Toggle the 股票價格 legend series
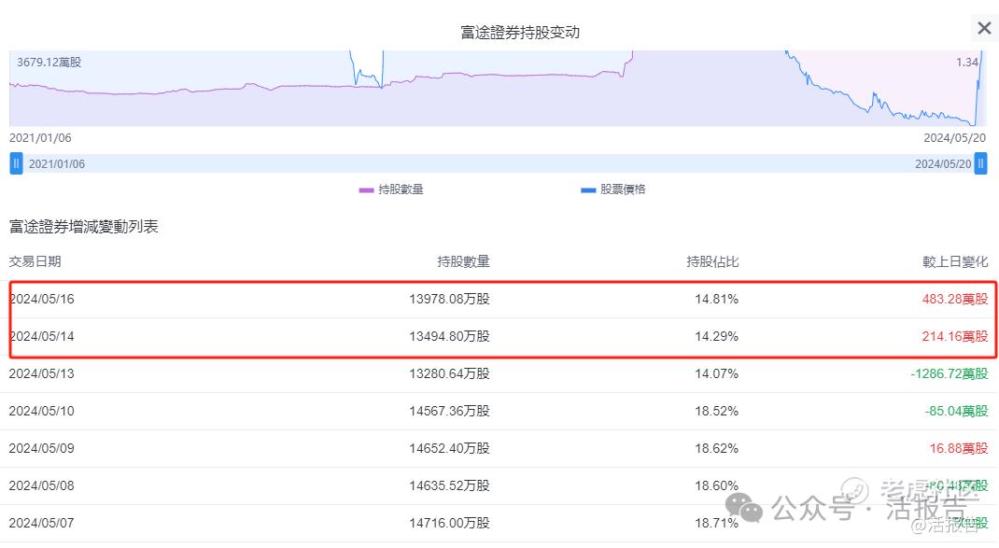 coord(612,190)
